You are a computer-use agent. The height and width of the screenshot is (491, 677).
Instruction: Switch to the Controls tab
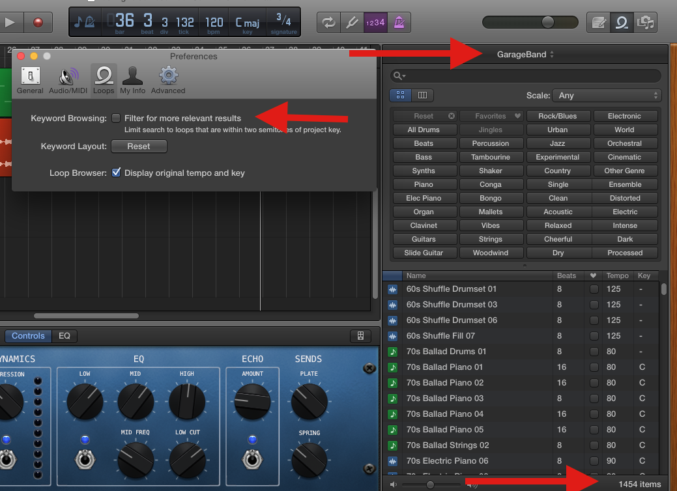tap(28, 335)
